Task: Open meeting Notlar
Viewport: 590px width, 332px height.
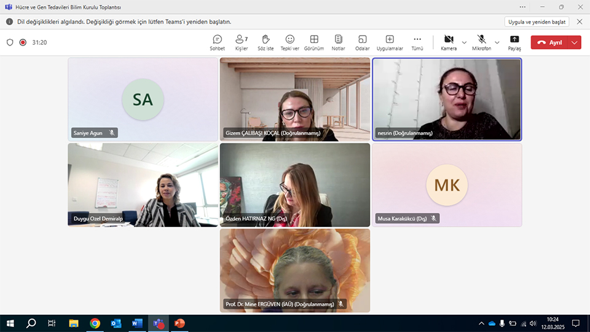Action: click(338, 42)
